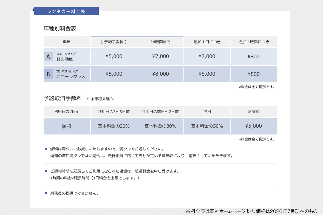Click the 追加1時間につき column header

(x=254, y=42)
